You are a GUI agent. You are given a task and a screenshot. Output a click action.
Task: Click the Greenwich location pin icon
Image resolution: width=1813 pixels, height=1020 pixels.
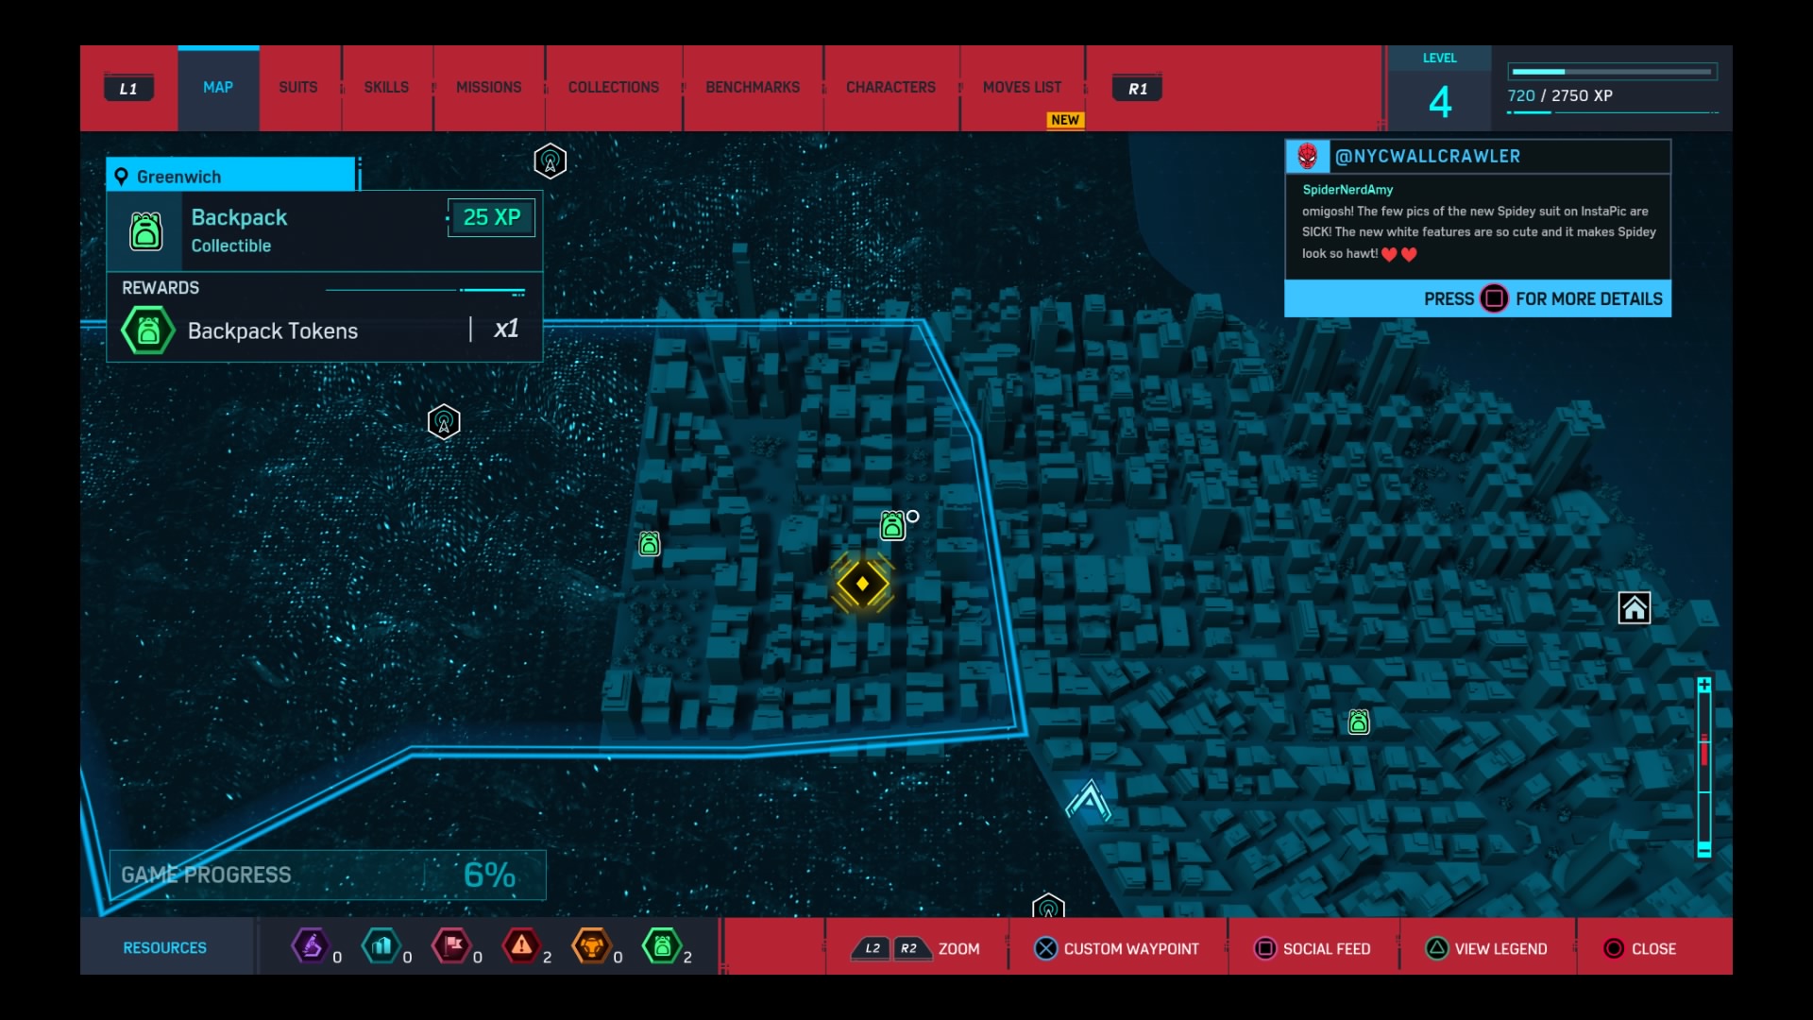(121, 177)
